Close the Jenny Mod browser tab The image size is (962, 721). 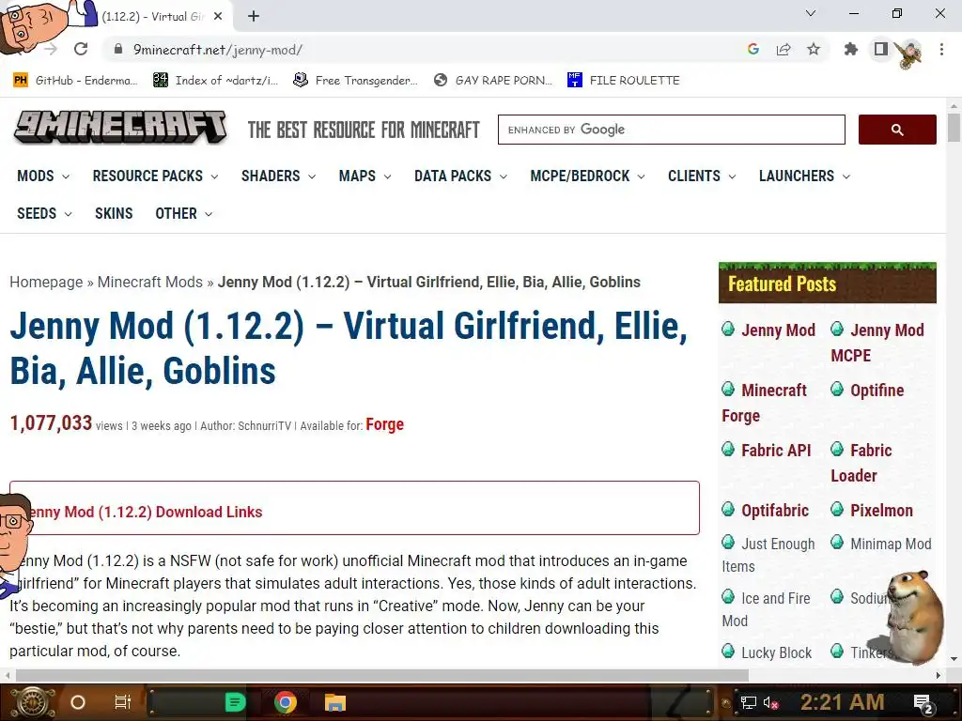[218, 17]
